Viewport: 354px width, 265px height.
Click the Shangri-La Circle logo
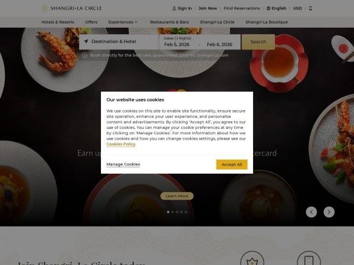tap(71, 8)
